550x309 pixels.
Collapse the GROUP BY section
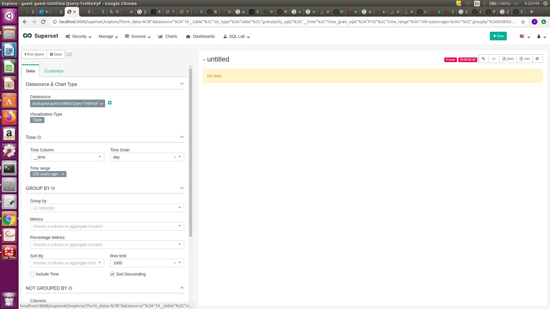[x=182, y=188]
